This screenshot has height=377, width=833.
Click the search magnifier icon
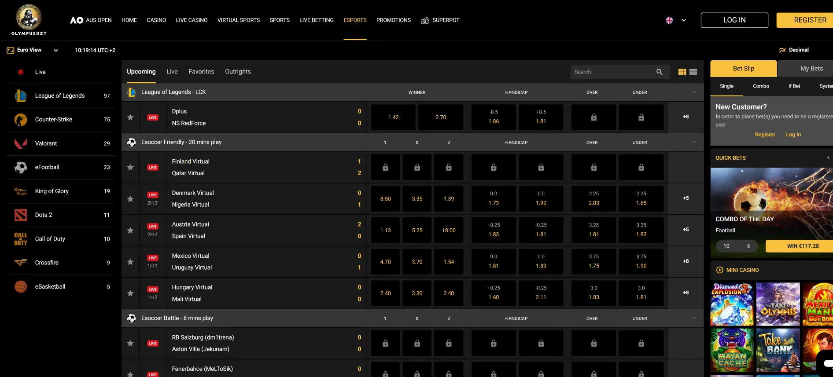click(x=659, y=72)
